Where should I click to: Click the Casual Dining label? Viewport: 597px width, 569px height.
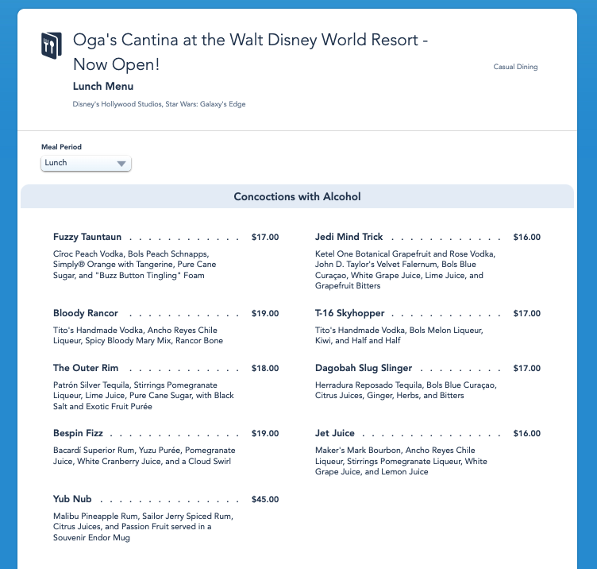point(515,67)
